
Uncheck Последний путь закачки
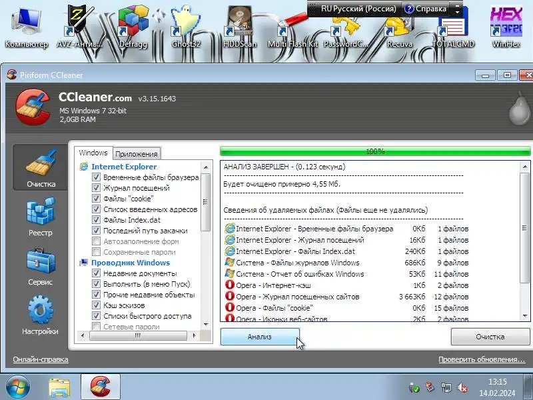(x=96, y=231)
